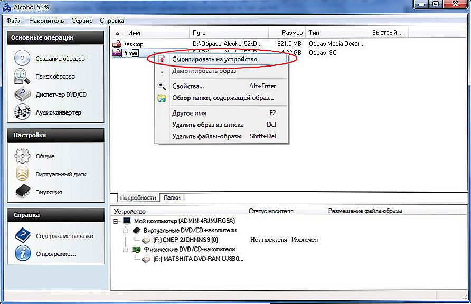Screen dimensions: 471x304
Task: Open the Справка menu
Action: (x=112, y=21)
